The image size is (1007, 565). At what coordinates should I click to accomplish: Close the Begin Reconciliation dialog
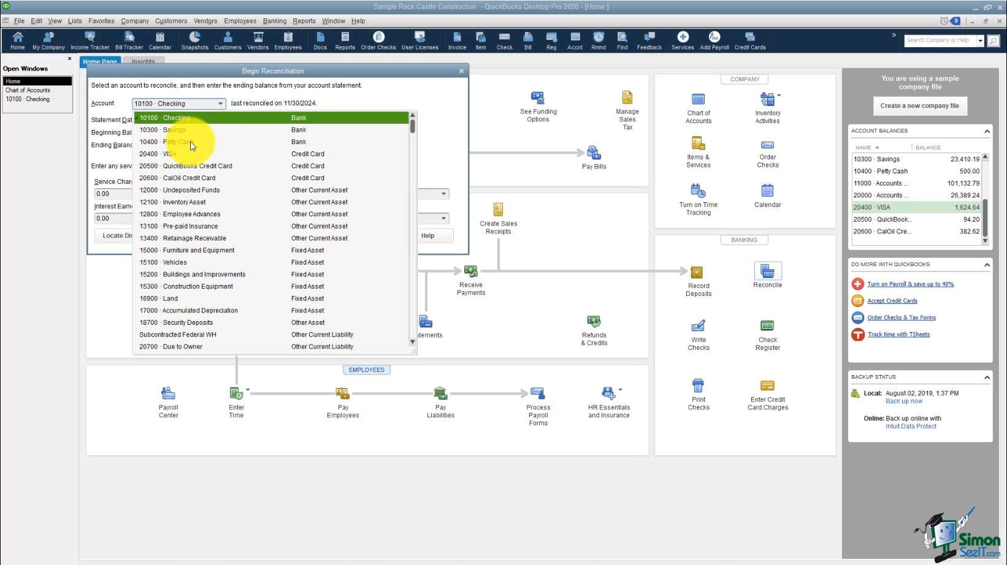click(x=461, y=71)
